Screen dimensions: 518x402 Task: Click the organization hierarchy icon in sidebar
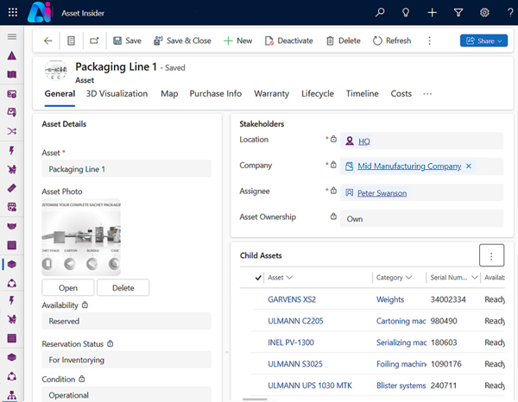click(11, 395)
